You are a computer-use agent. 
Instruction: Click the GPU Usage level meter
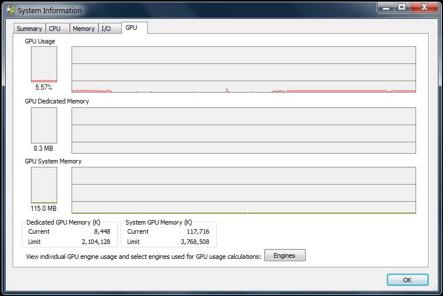pos(44,65)
